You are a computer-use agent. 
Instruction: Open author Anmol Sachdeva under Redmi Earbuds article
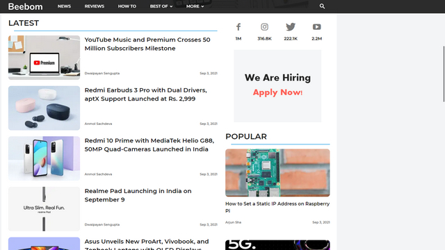pyautogui.click(x=98, y=124)
